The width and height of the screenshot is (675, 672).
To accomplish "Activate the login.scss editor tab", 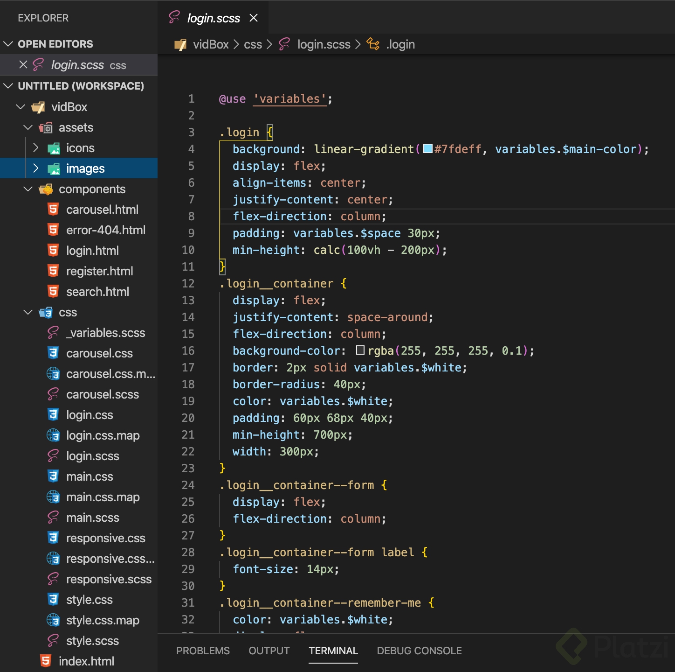I will tap(214, 18).
